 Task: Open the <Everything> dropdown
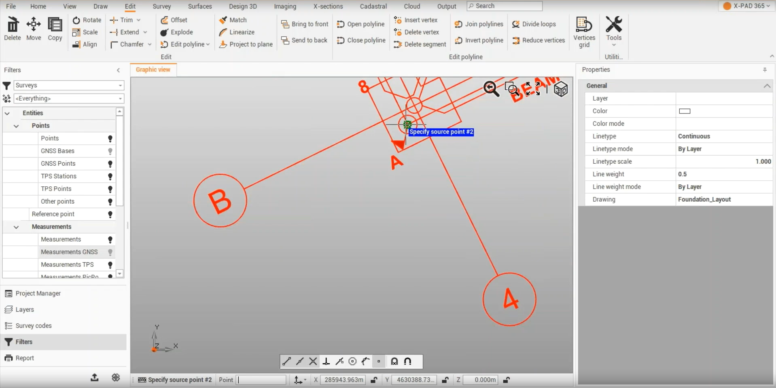[69, 98]
